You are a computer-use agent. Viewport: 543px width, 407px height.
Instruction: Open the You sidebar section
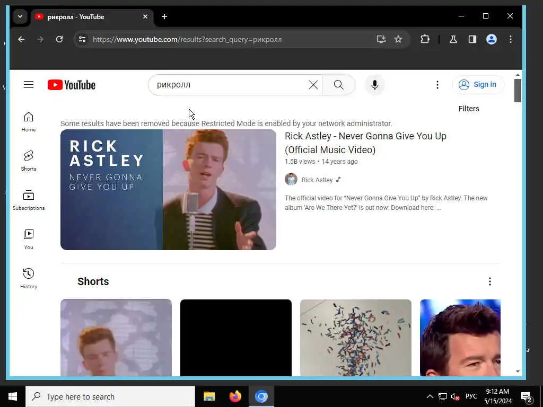click(29, 239)
